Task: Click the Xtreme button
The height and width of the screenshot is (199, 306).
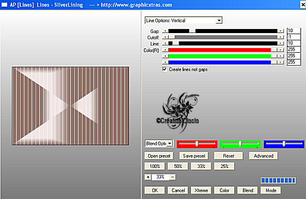Action: pyautogui.click(x=201, y=190)
